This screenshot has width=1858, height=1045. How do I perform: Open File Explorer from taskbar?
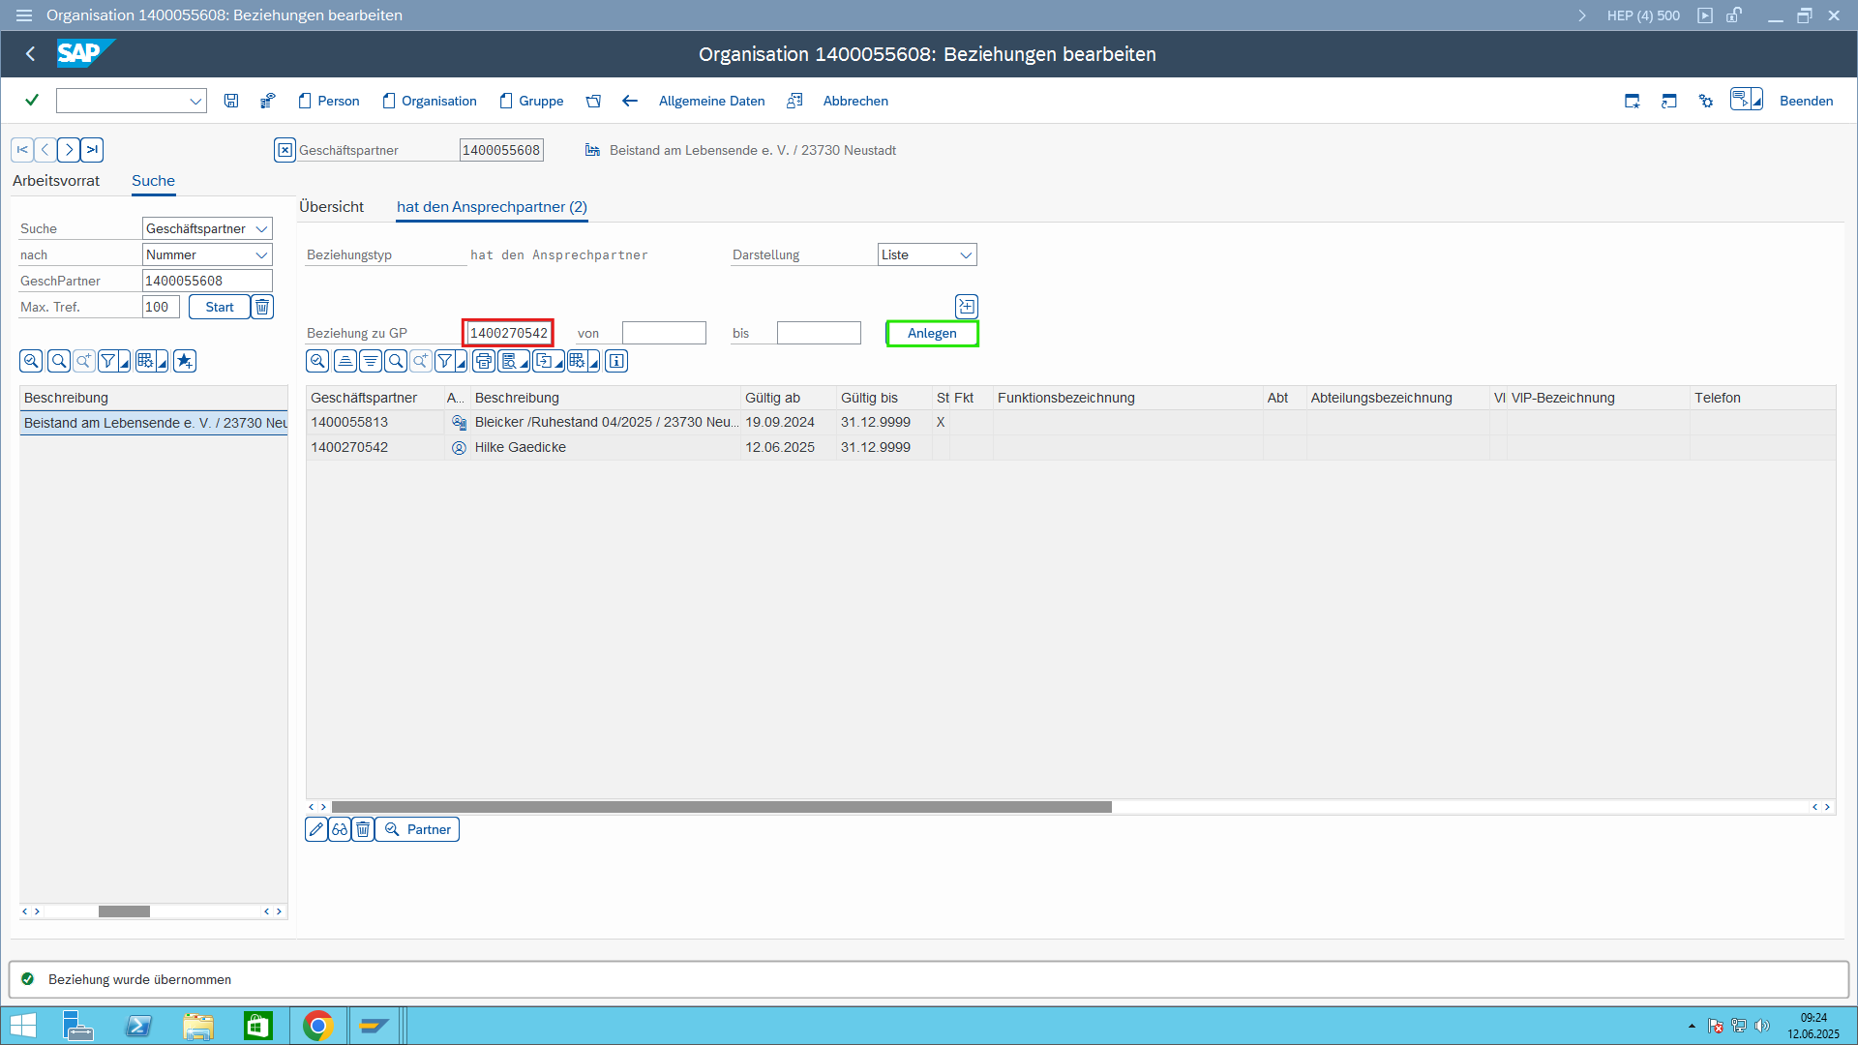[x=197, y=1026]
